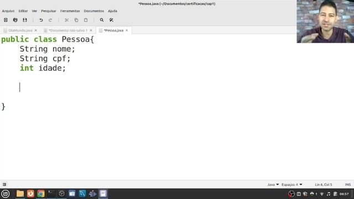
Task: Open the Mint start menu
Action: [6, 193]
